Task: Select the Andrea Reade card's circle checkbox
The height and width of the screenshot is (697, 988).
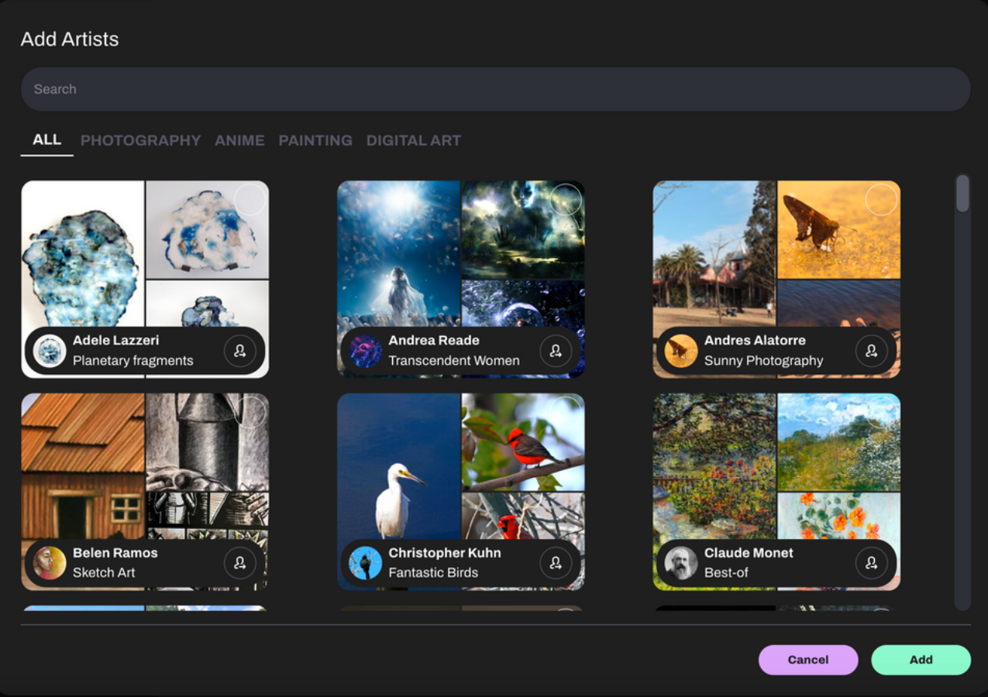Action: point(566,200)
